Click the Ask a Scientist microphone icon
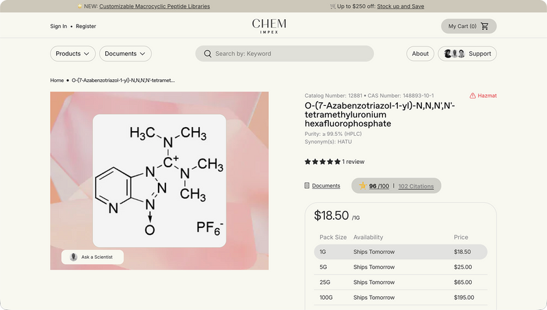The image size is (547, 310). pyautogui.click(x=73, y=257)
